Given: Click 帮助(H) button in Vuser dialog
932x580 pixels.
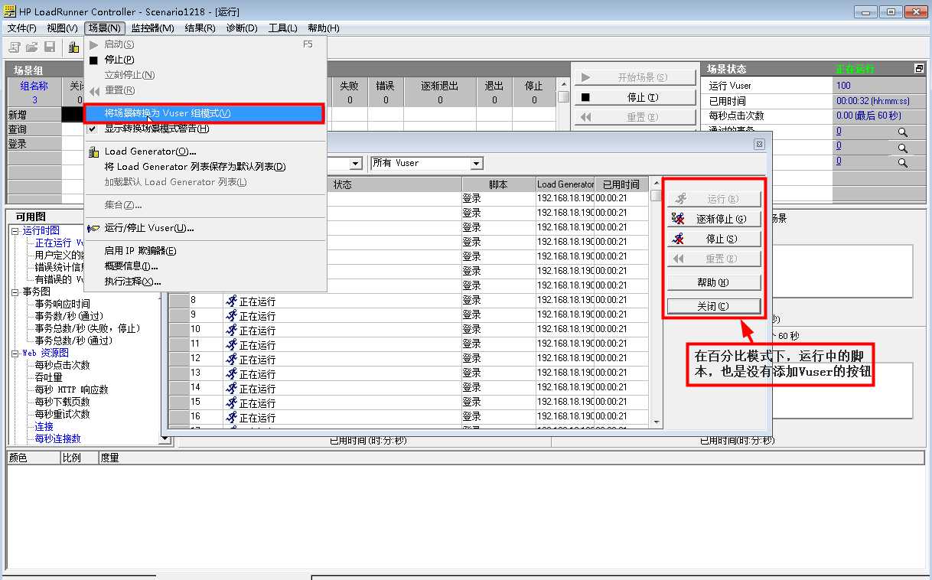Looking at the screenshot, I should coord(714,282).
